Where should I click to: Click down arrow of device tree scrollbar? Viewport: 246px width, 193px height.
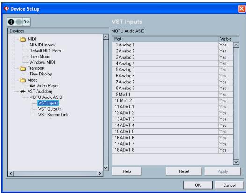pyautogui.click(x=106, y=168)
